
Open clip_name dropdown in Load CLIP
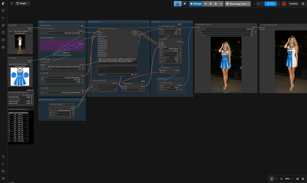click(62, 78)
